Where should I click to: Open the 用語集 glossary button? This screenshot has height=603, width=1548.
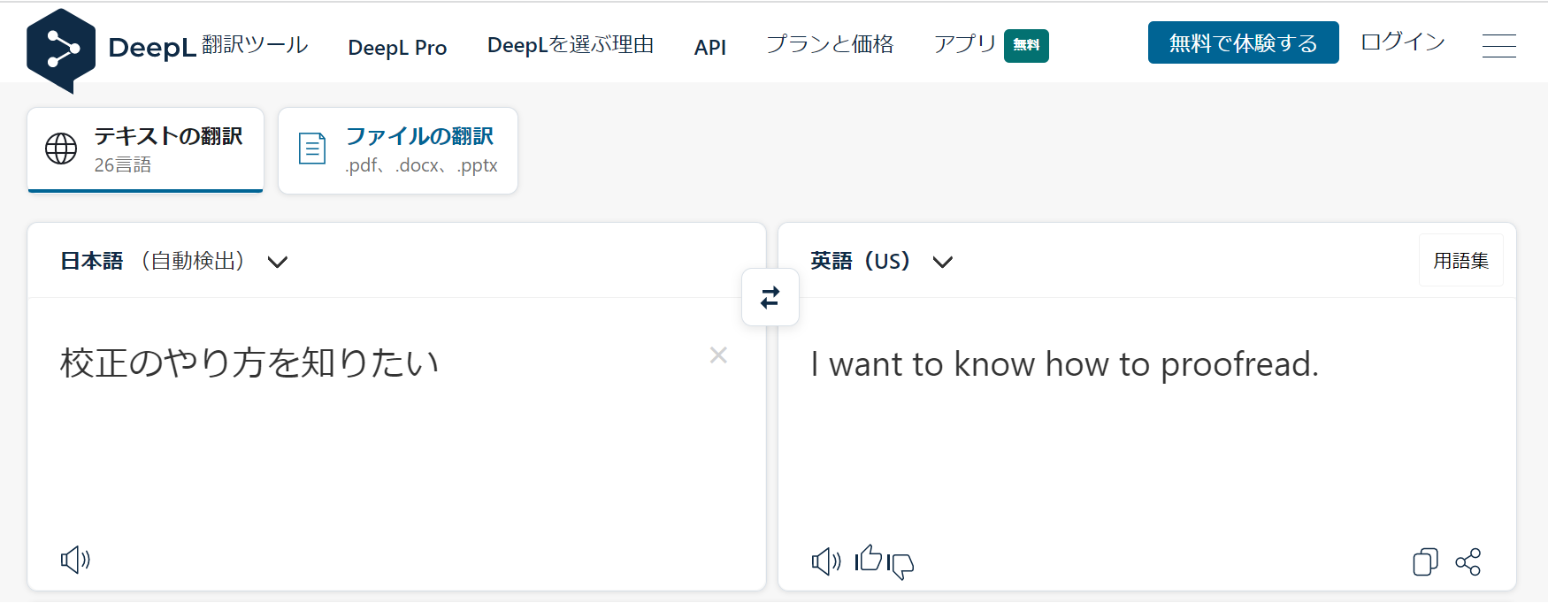point(1461,260)
